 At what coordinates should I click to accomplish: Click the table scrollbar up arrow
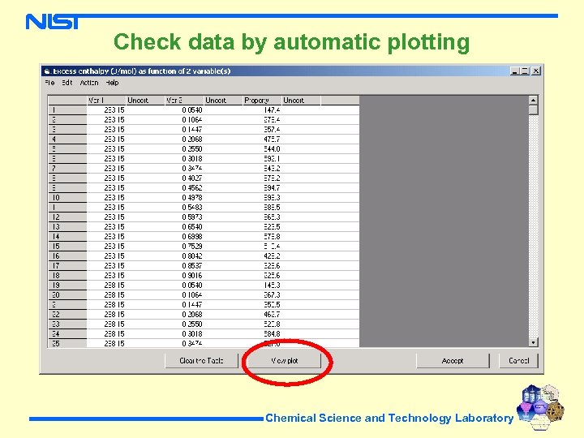534,101
